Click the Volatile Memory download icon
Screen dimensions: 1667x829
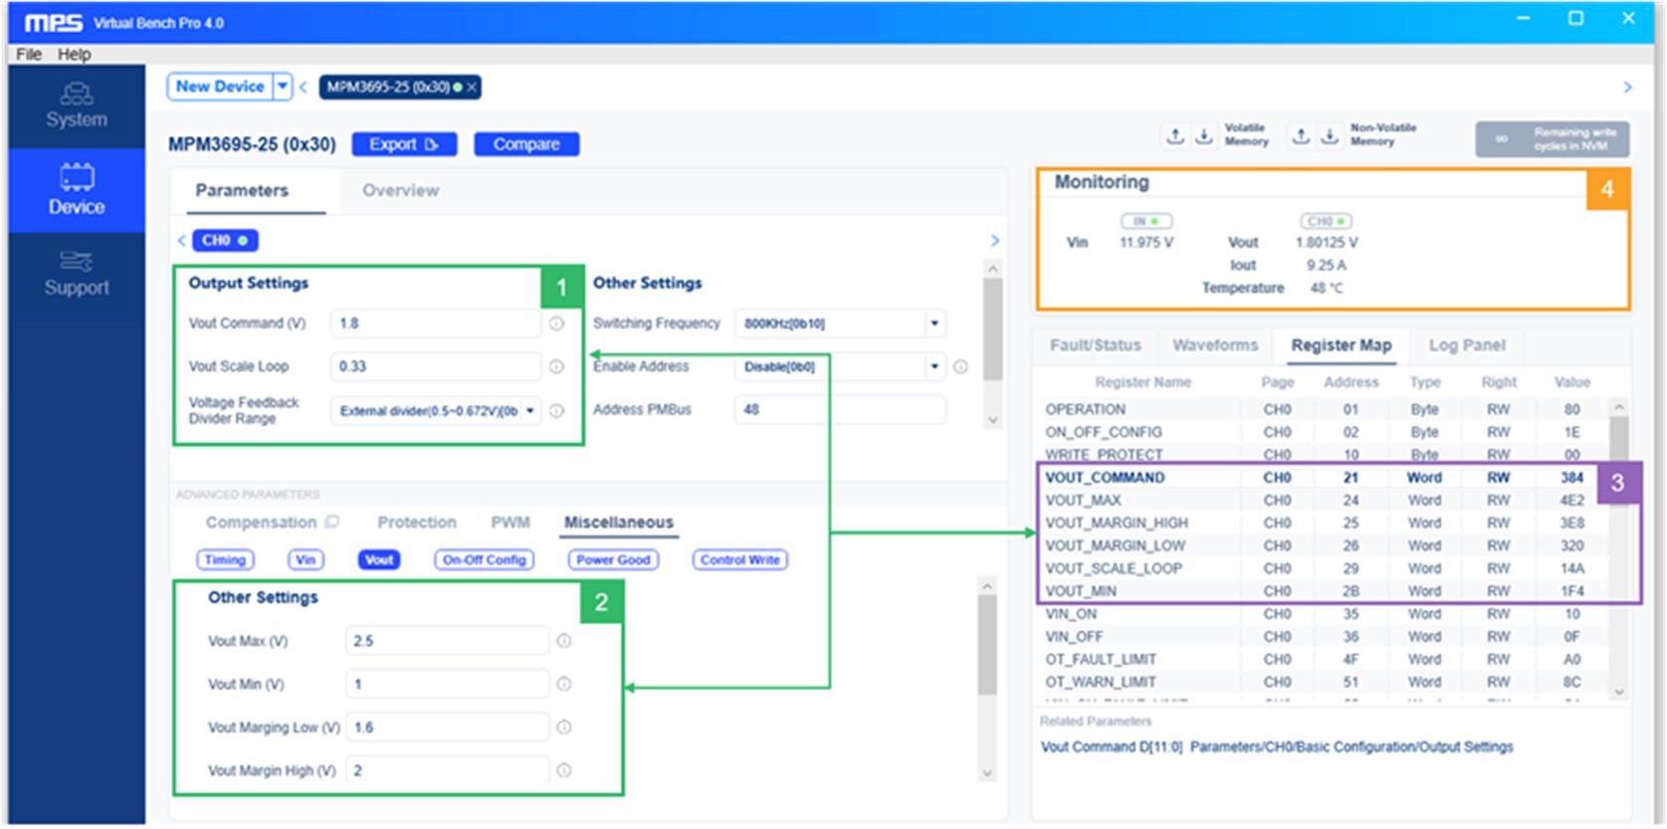click(x=1204, y=136)
